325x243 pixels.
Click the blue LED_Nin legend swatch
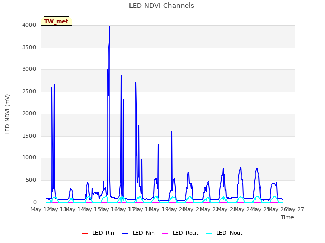[x=125, y=234]
